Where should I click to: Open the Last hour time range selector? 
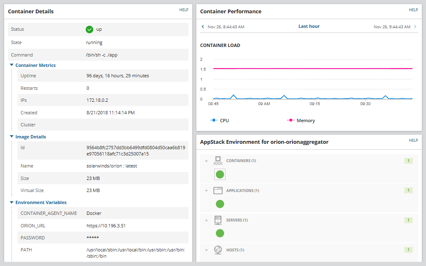pos(309,27)
